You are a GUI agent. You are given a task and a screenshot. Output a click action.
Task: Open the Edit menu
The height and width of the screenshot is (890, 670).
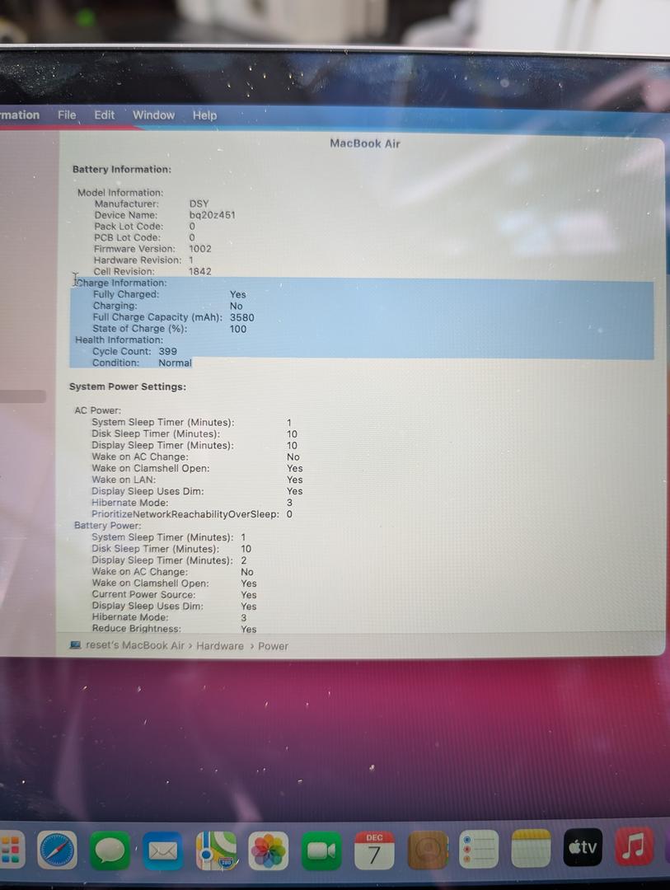pyautogui.click(x=105, y=115)
